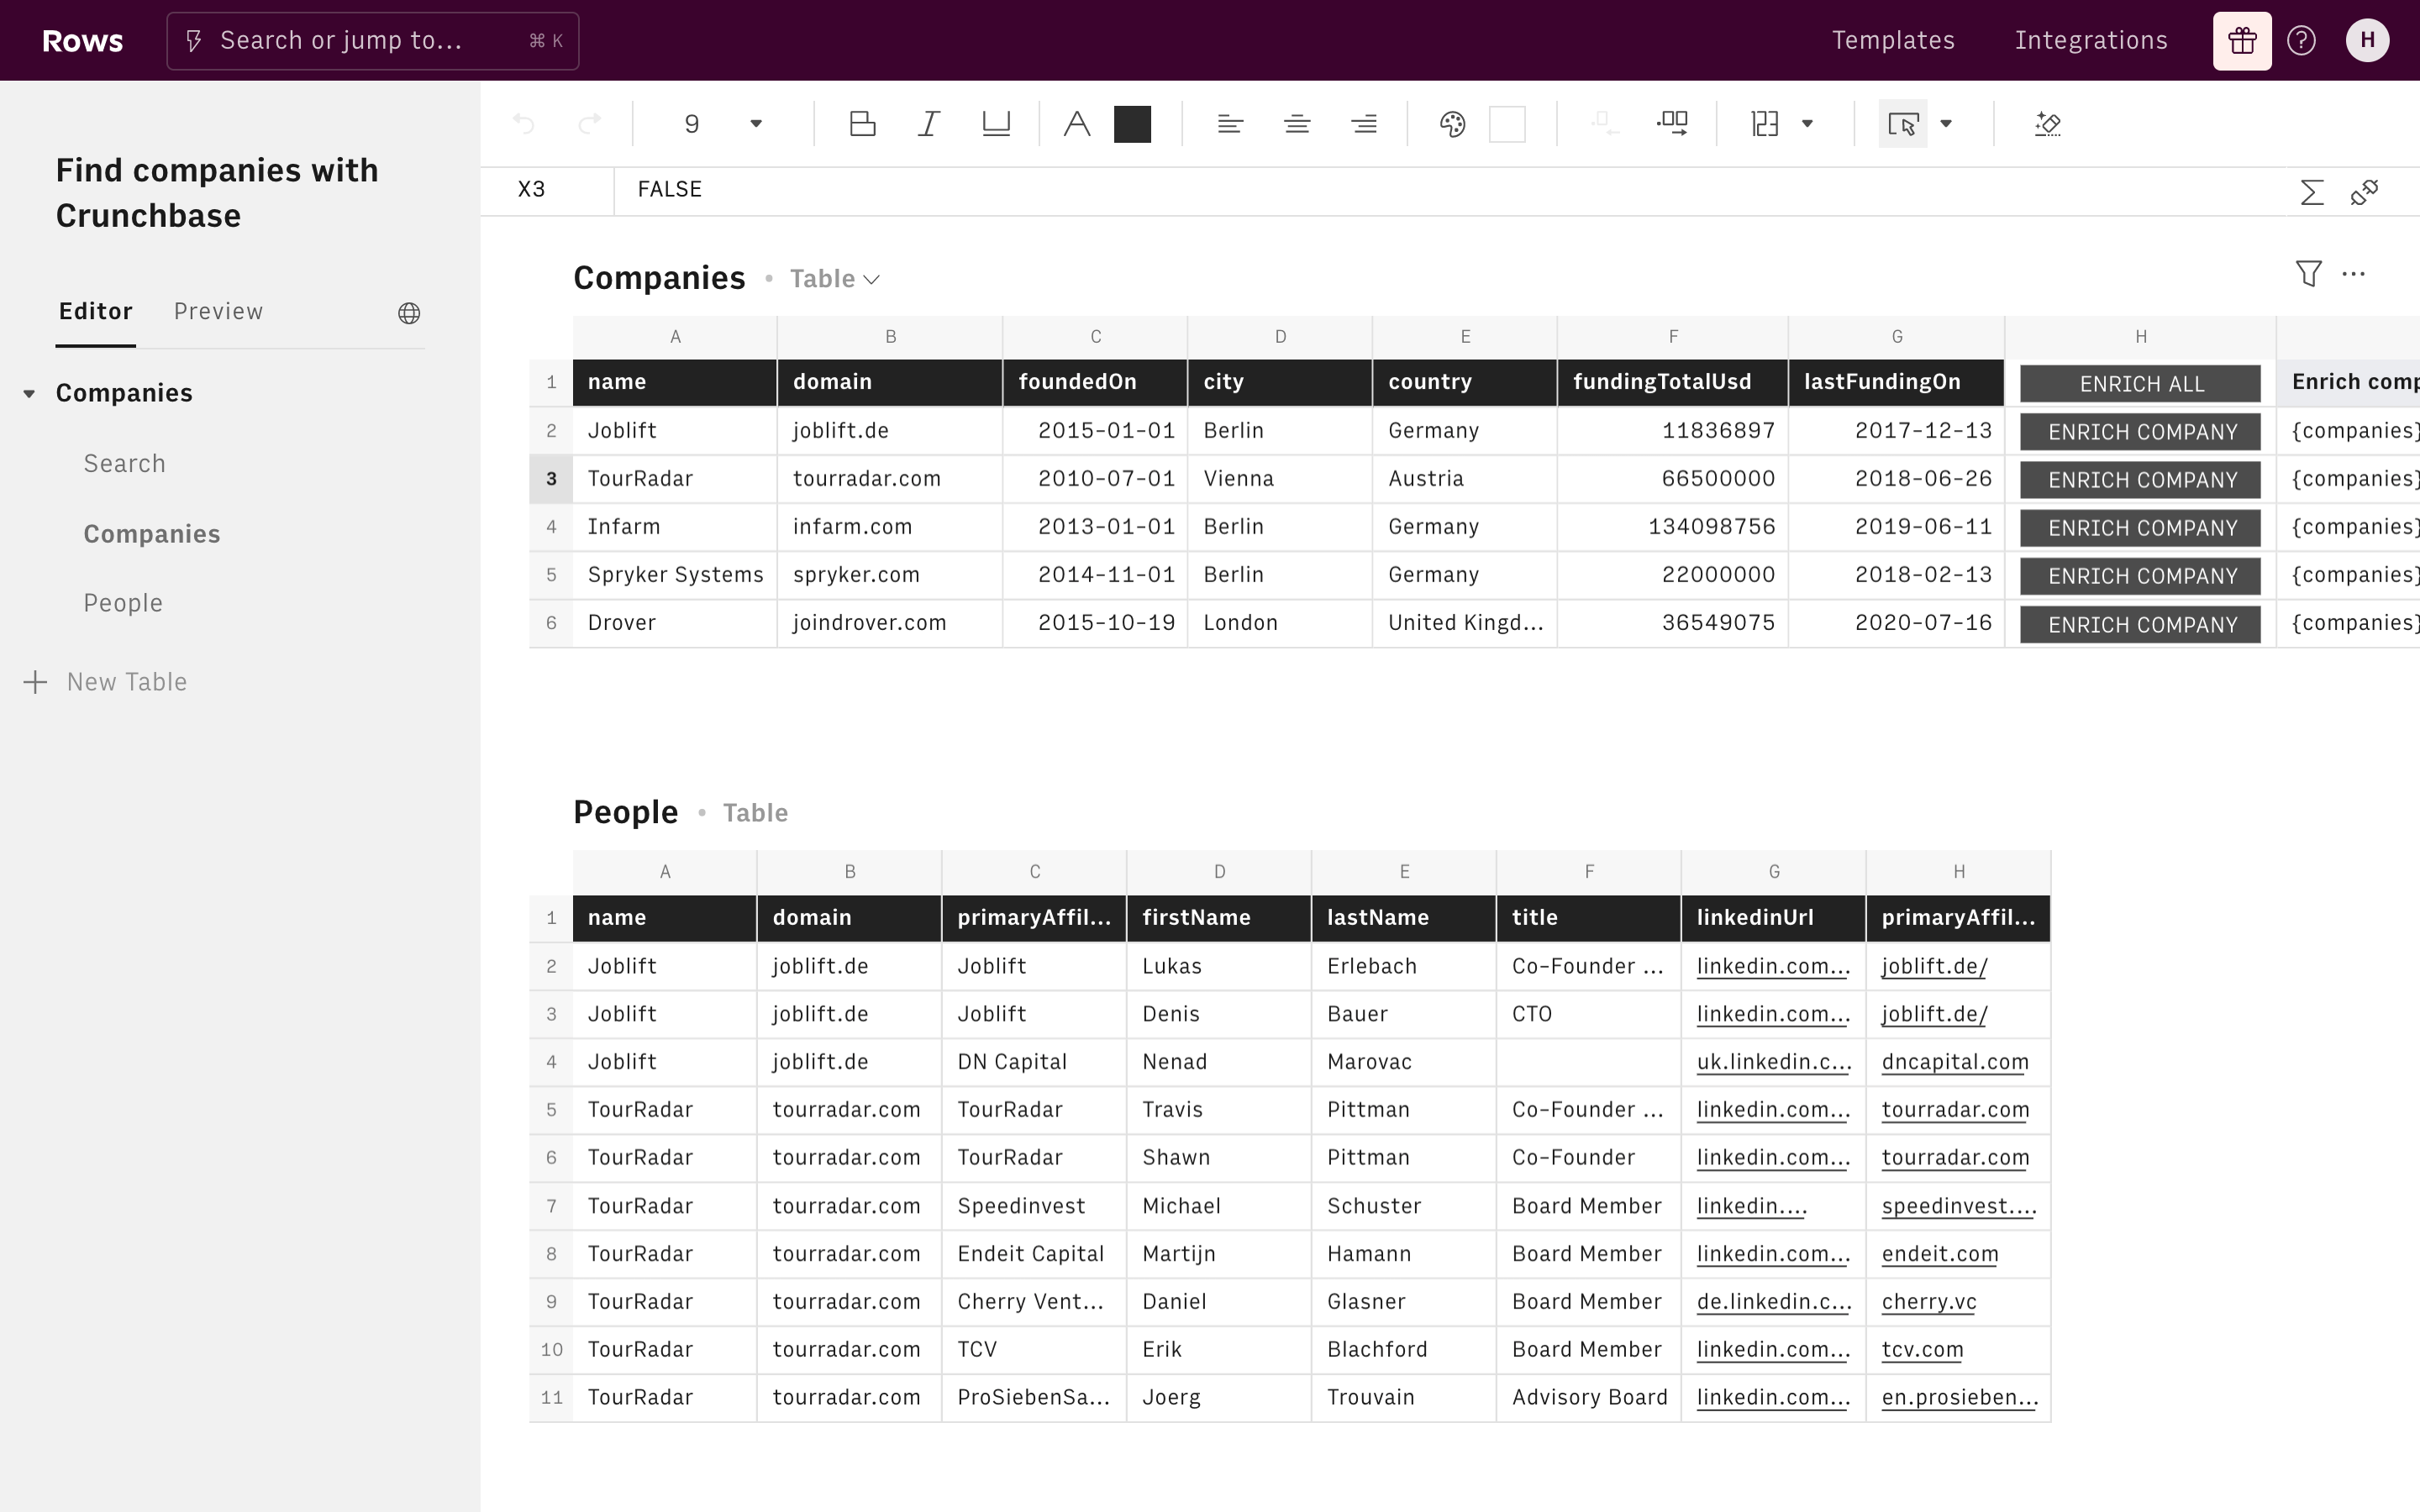
Task: Open the cell fill palette icon
Action: pyautogui.click(x=1452, y=124)
